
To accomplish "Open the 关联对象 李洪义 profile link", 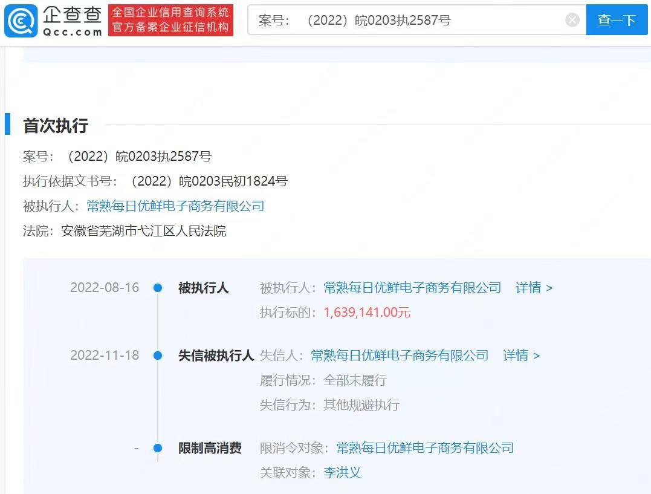I will click(x=342, y=473).
